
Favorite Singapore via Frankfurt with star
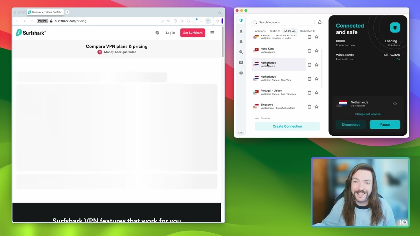tap(317, 107)
